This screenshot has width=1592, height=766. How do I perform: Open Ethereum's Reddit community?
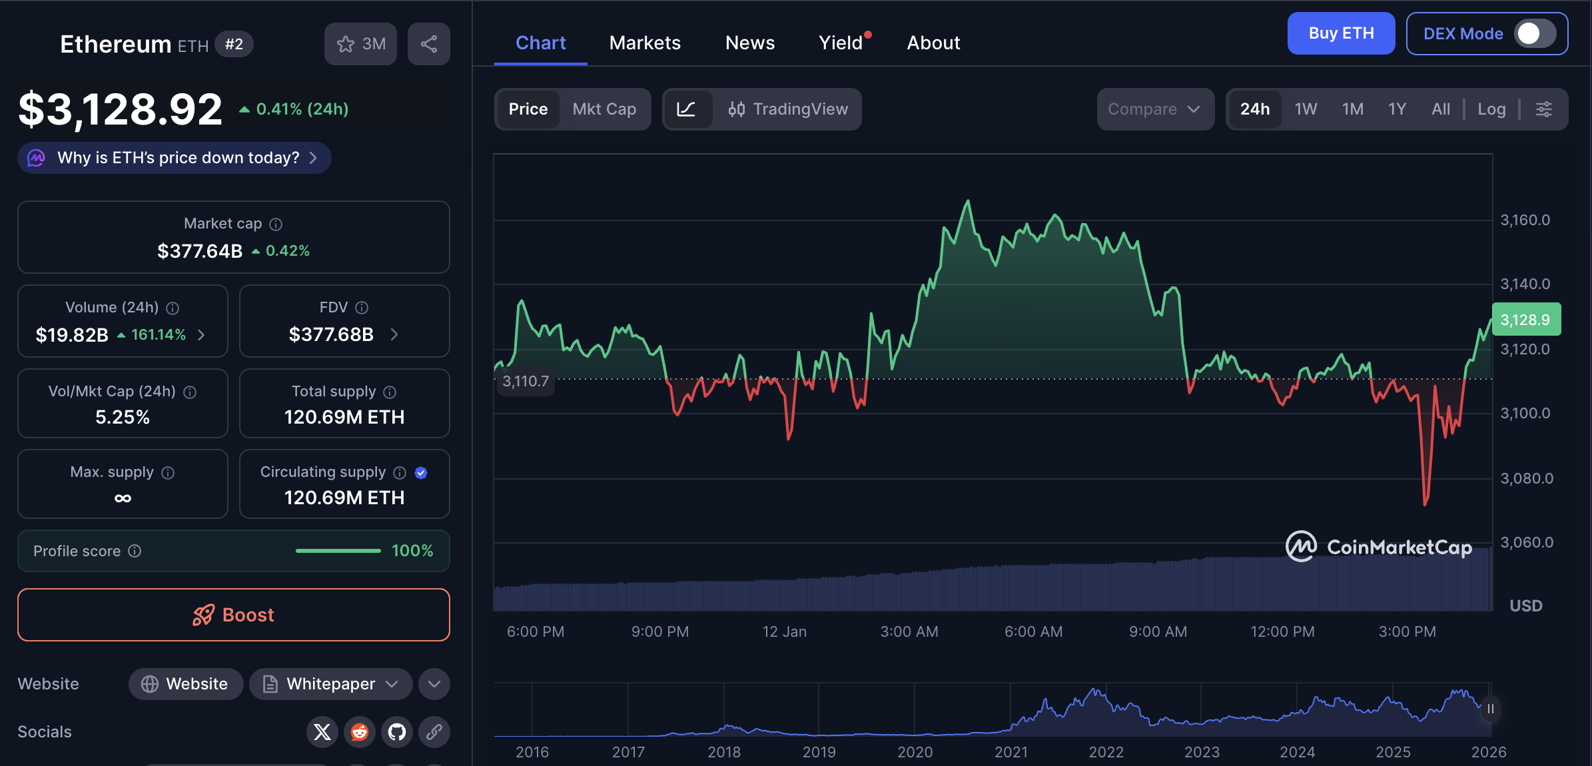pos(360,731)
